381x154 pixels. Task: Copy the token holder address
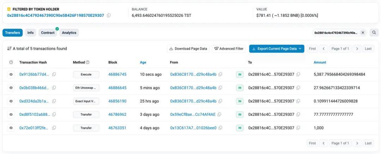(109, 16)
